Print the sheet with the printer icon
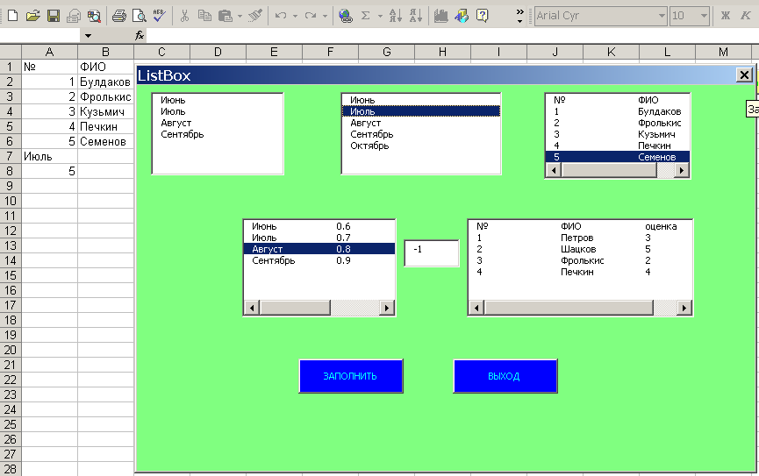 pos(119,16)
